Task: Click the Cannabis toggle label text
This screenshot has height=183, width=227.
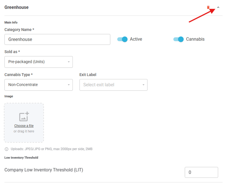Action: (195, 39)
